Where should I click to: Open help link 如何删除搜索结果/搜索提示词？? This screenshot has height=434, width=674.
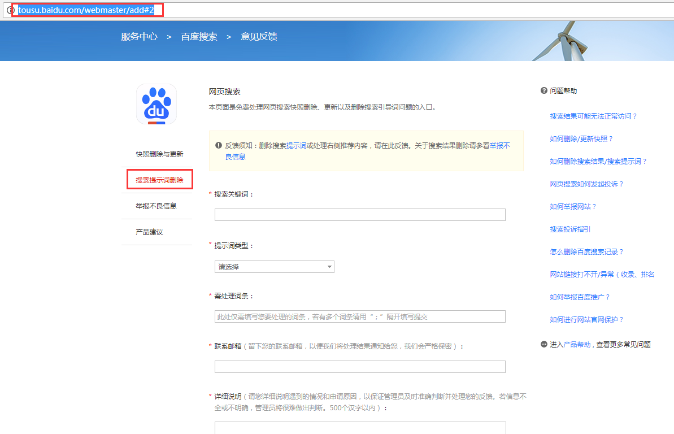click(x=598, y=161)
